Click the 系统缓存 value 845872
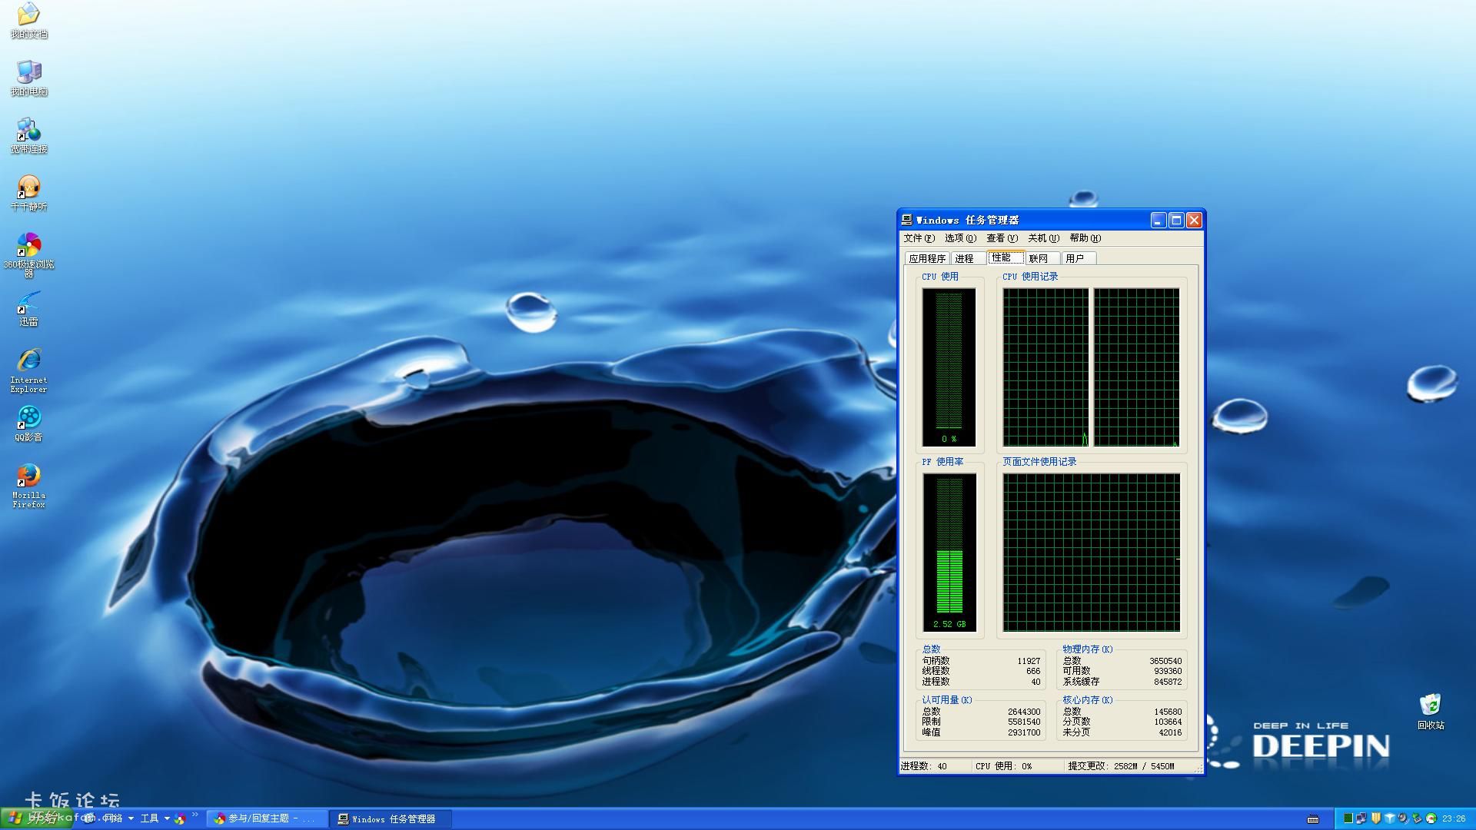 click(1168, 682)
